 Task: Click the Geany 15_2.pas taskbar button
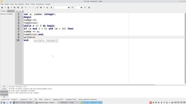pyautogui.click(x=91, y=103)
